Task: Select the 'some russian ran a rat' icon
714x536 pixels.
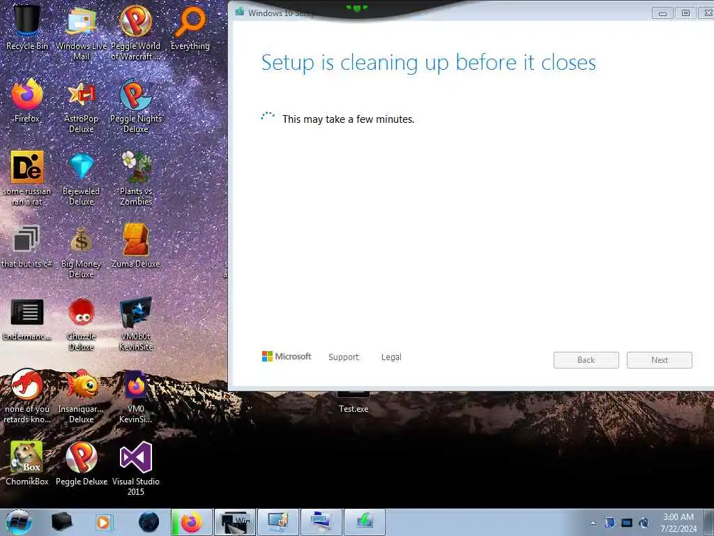Action: tap(26, 178)
